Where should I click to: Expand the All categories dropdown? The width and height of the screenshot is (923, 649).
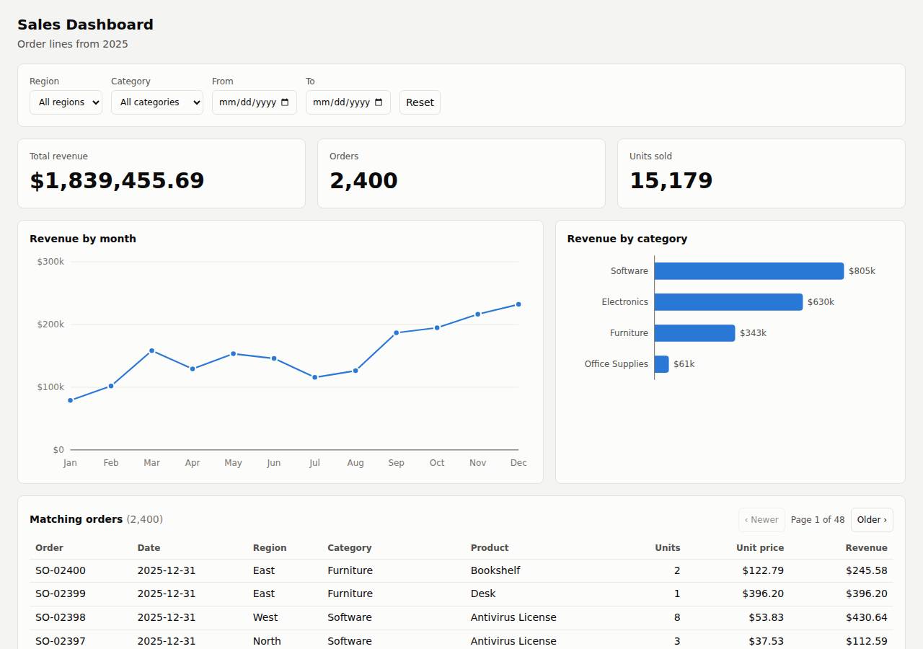(157, 102)
